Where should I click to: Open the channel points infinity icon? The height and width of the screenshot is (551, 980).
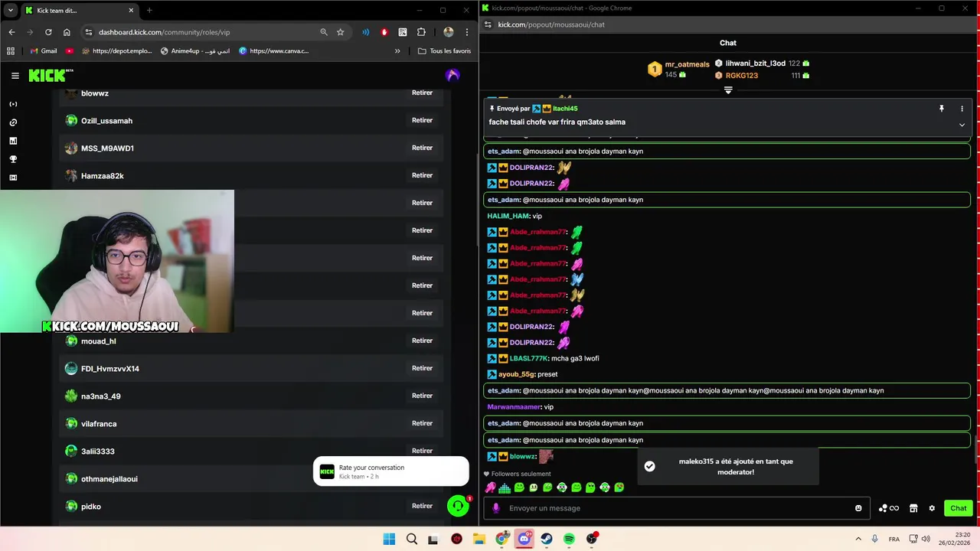coord(889,508)
